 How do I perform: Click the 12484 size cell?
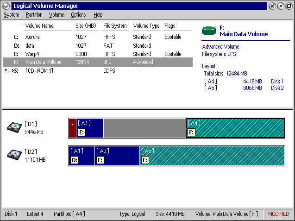pyautogui.click(x=82, y=62)
